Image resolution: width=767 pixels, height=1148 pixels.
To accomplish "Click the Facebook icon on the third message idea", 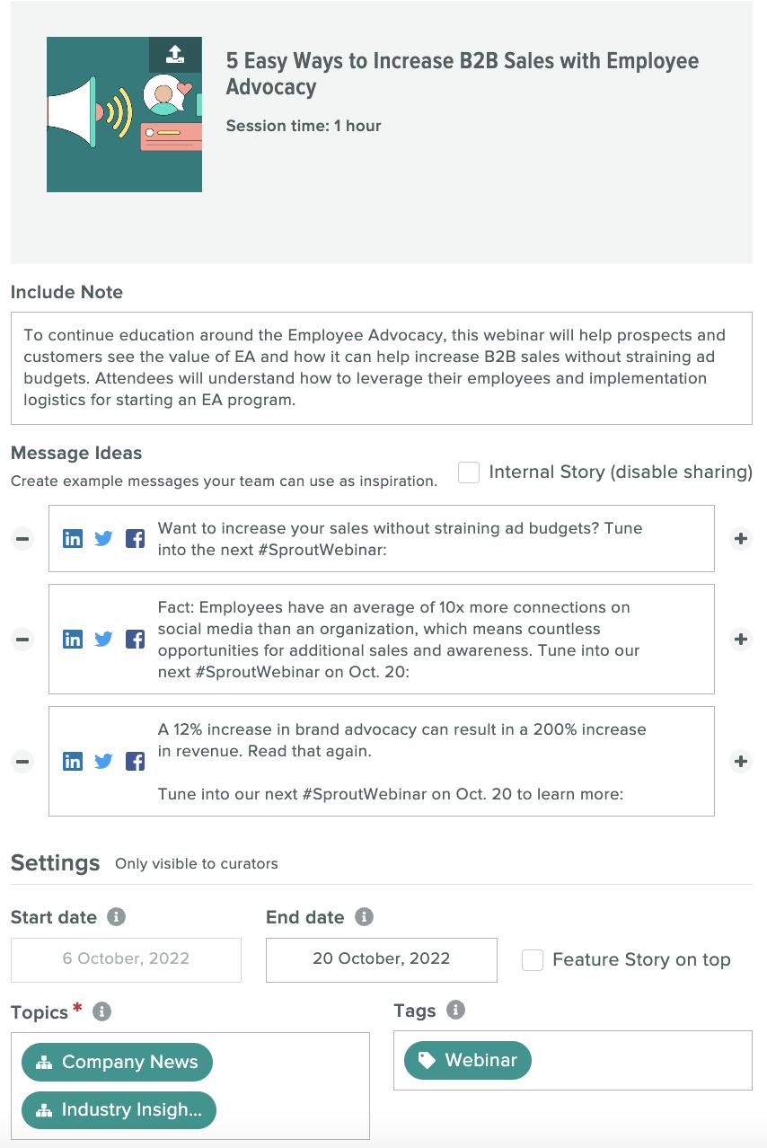I will [x=135, y=762].
